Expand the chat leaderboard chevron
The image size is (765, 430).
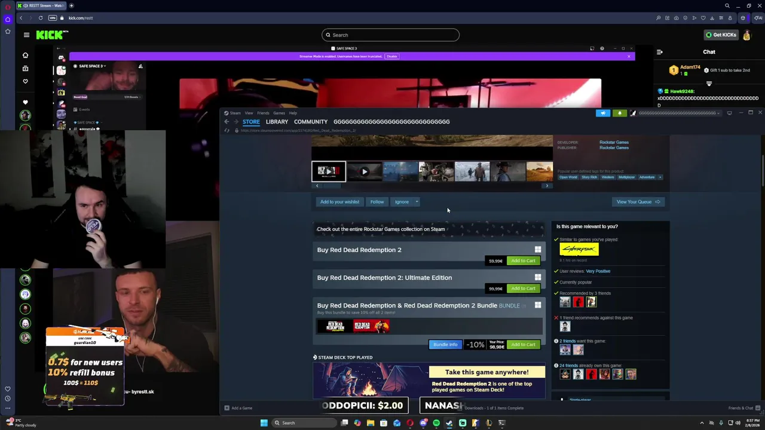click(x=709, y=84)
